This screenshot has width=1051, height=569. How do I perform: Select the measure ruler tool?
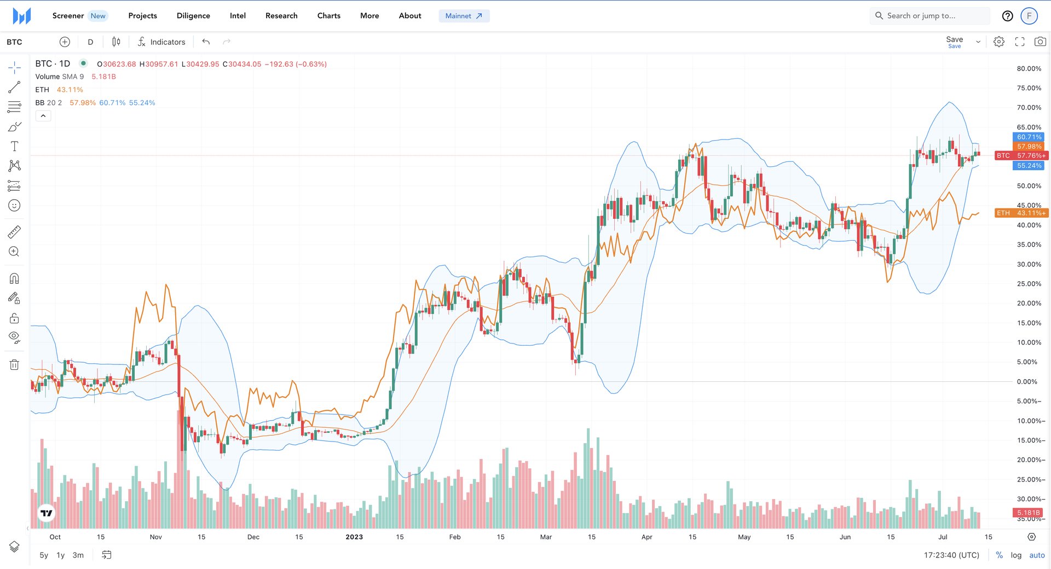tap(14, 231)
